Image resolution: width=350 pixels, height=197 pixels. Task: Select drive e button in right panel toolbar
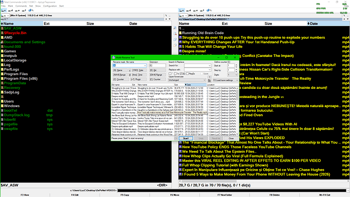[195, 10]
